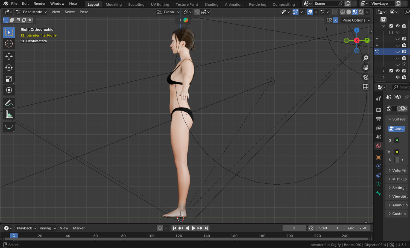410x248 pixels.
Task: Select the pose Breakdowner tool
Action: point(9,127)
